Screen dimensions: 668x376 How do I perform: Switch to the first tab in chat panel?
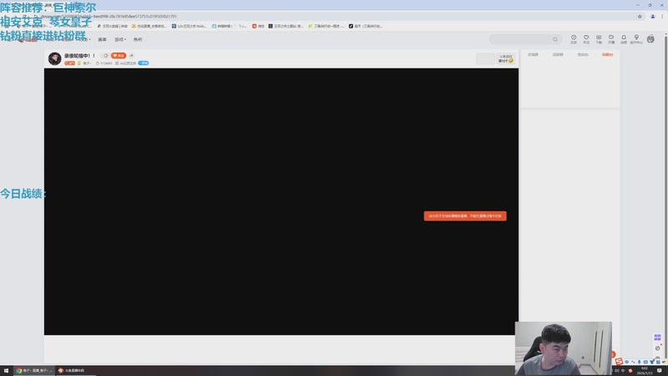(x=533, y=54)
